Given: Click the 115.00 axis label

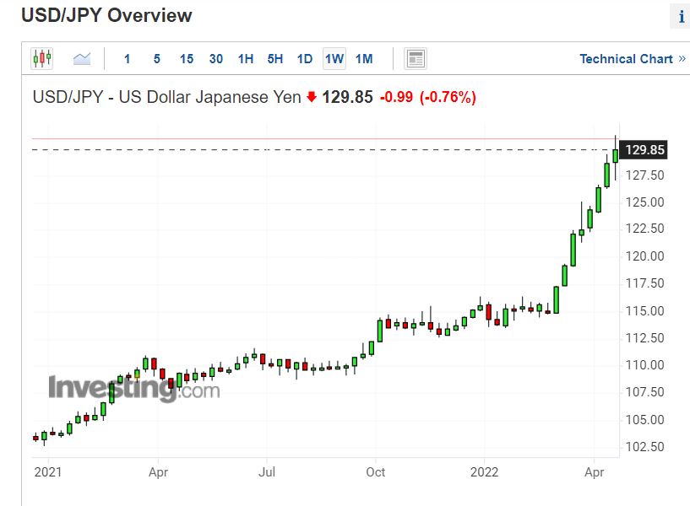Looking at the screenshot, I should pos(644,311).
